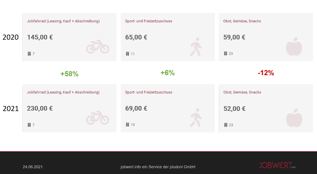Click the 230,00 € amount
Image resolution: width=317 pixels, height=174 pixels.
coord(40,108)
